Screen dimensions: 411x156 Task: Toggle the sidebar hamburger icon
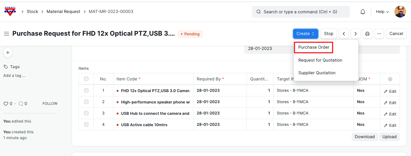pyautogui.click(x=6, y=34)
